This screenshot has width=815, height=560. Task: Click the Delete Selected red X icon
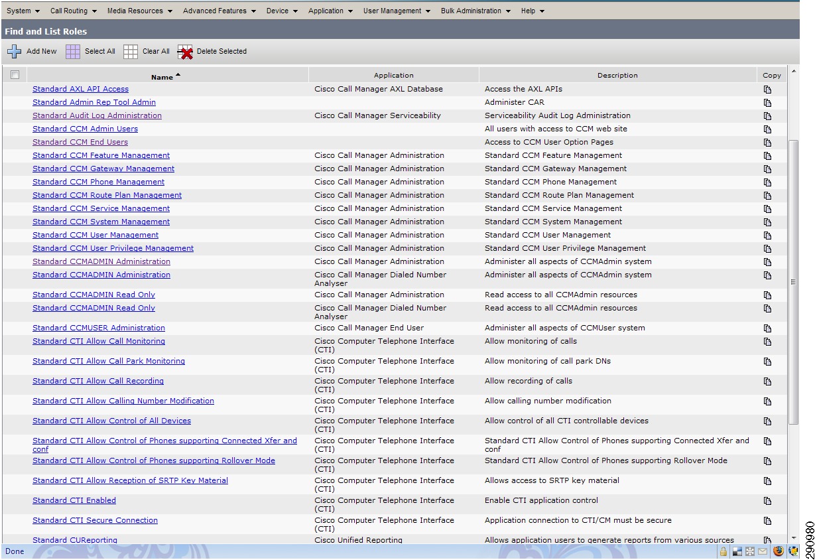pyautogui.click(x=185, y=52)
